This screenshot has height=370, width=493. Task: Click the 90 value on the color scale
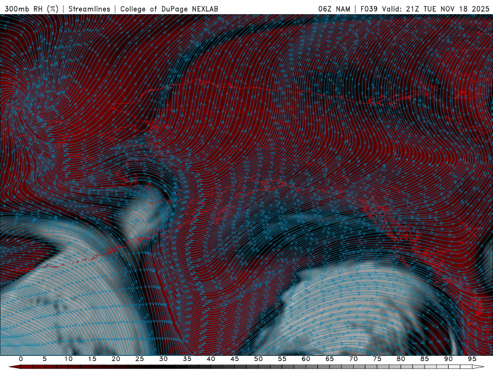[448, 359]
